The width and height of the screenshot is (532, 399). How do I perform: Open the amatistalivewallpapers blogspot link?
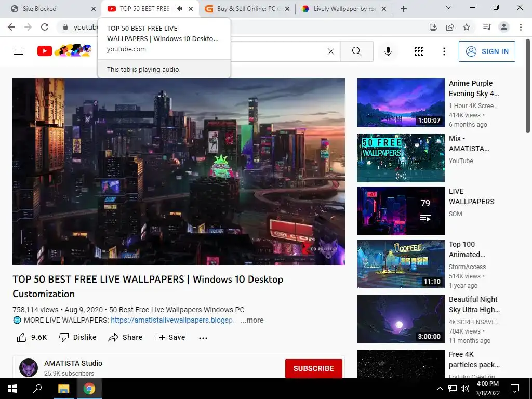(172, 320)
